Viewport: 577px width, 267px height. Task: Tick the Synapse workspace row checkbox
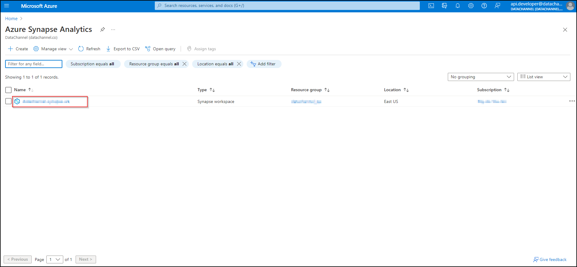(8, 101)
